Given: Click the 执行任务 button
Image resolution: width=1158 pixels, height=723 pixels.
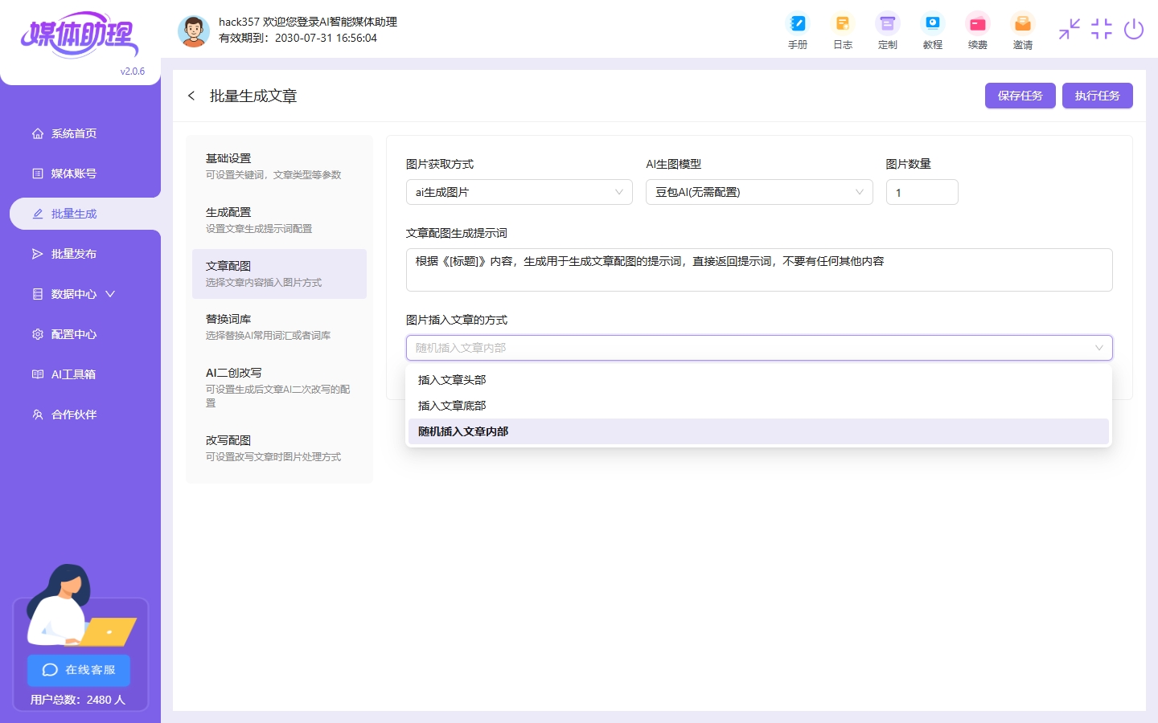Looking at the screenshot, I should 1097,96.
